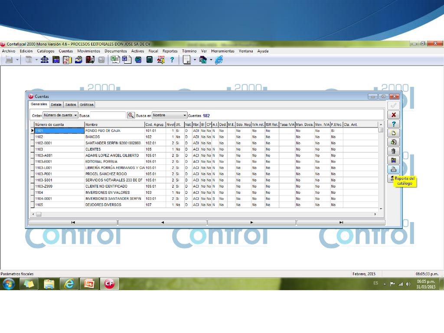Click the volume speaker icon in system tray
Screen dimensions: 444x333
tap(408, 284)
